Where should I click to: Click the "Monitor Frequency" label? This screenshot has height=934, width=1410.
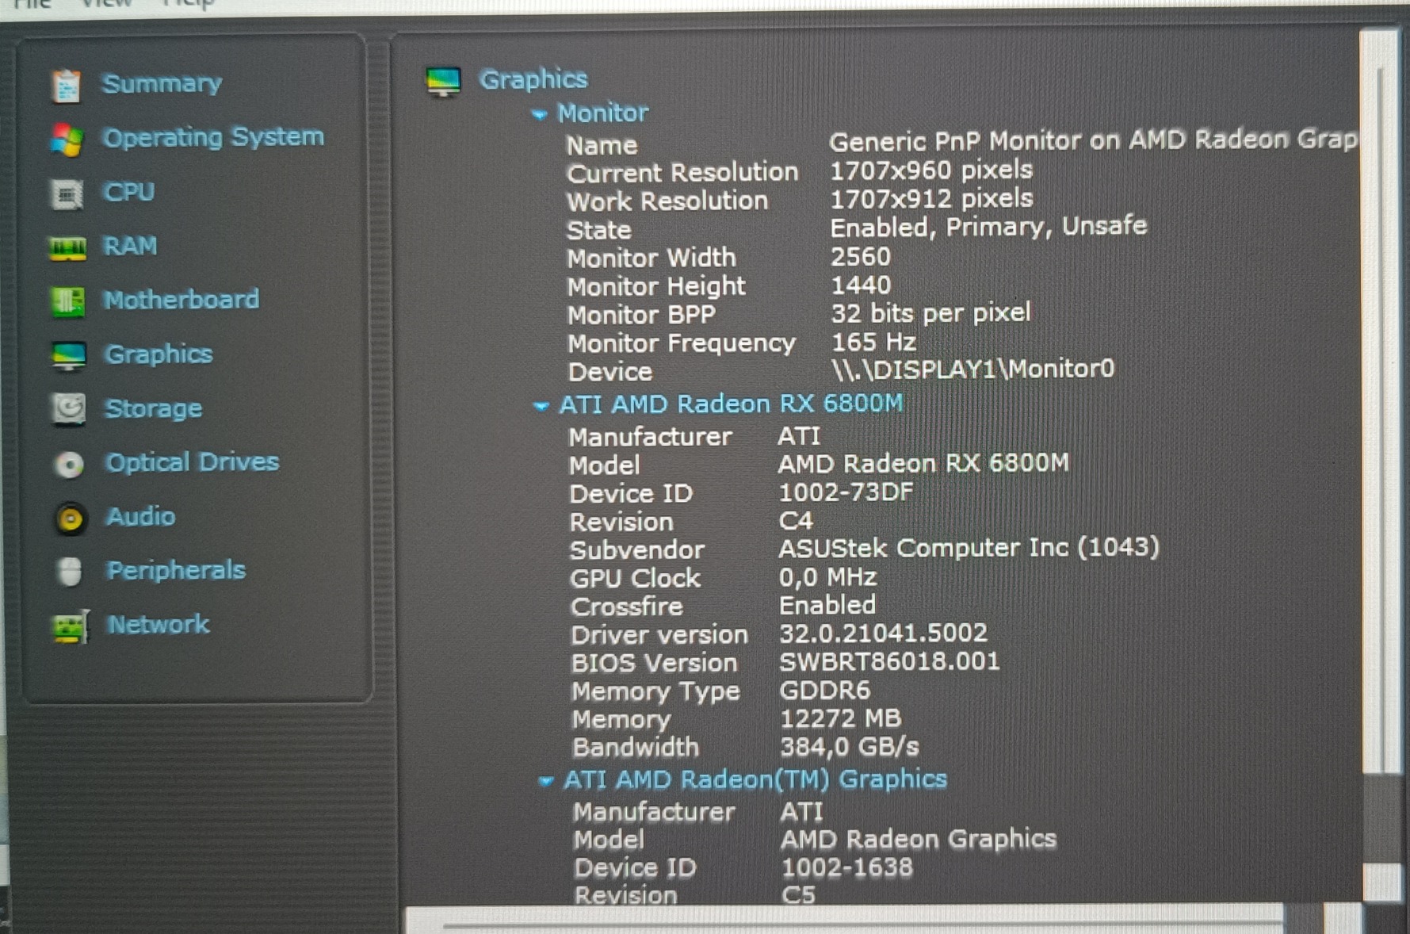coord(682,344)
